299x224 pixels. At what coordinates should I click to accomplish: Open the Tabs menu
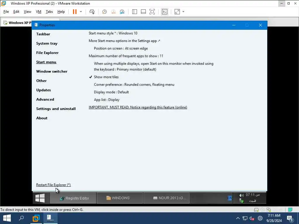pos(49,12)
